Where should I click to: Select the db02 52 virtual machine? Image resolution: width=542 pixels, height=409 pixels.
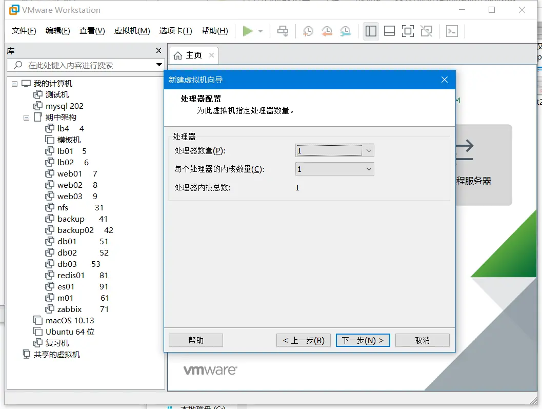(x=77, y=253)
